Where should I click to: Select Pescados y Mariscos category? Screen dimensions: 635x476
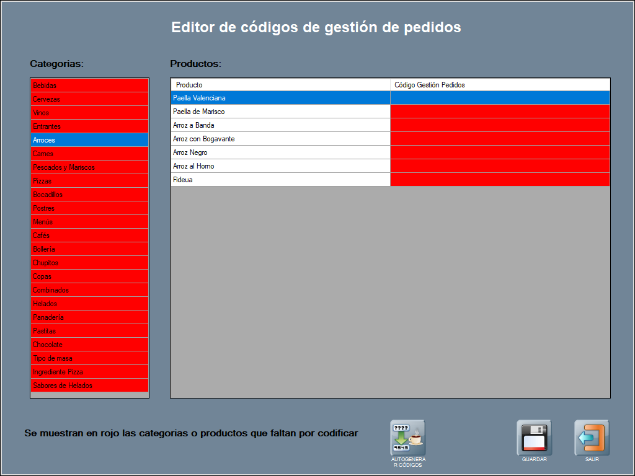[90, 167]
